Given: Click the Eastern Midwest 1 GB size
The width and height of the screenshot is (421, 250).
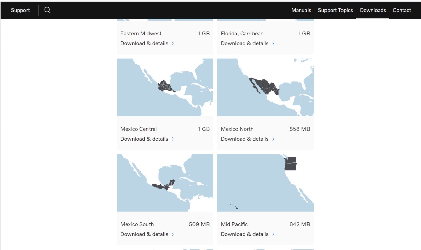Looking at the screenshot, I should (204, 34).
